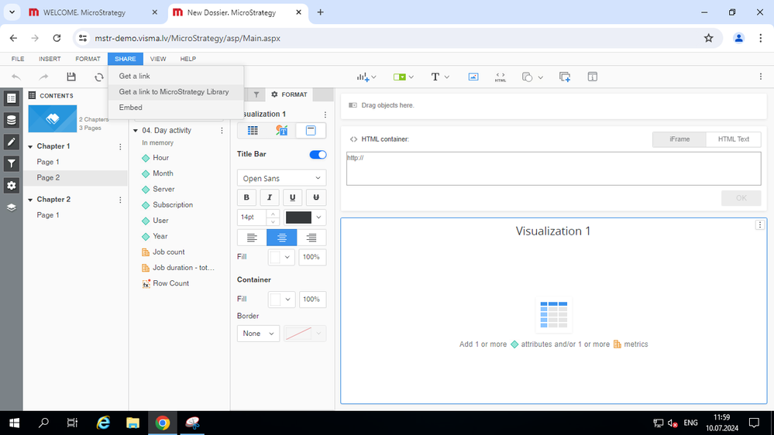The width and height of the screenshot is (774, 435).
Task: Redo action using toolbar arrow
Action: (43, 77)
